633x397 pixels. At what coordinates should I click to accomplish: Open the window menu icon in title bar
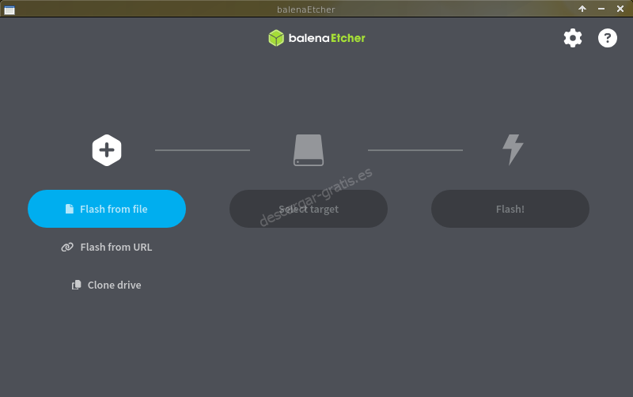tap(9, 9)
